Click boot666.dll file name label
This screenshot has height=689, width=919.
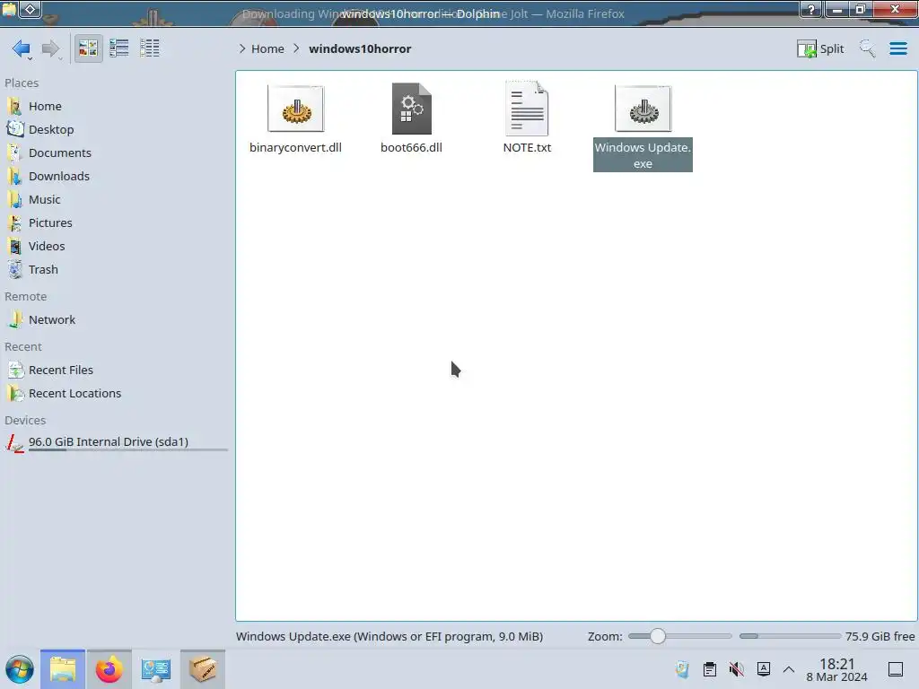click(411, 148)
